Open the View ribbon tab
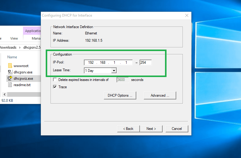This screenshot has height=158, width=241. point(14,38)
